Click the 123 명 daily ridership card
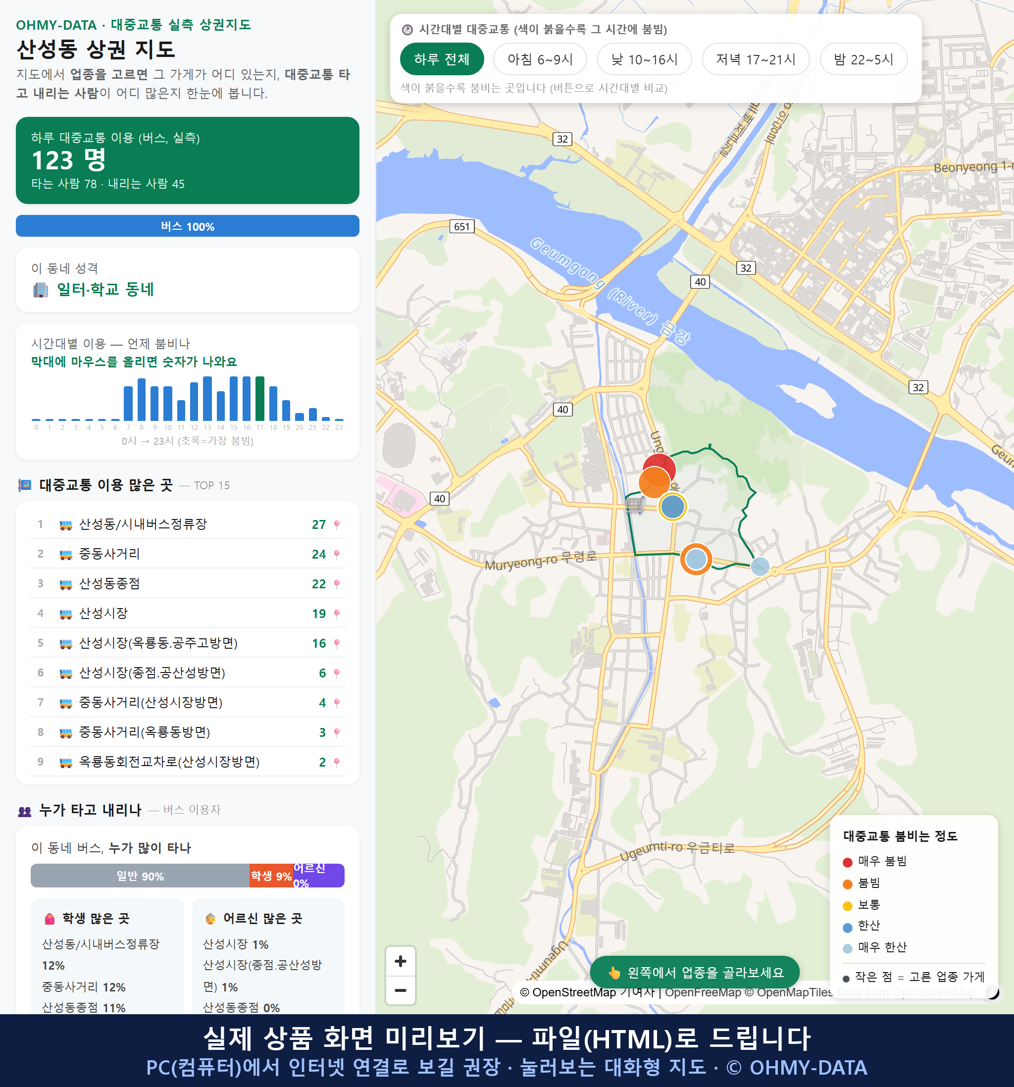Screen dimensions: 1014x1087 coord(188,160)
